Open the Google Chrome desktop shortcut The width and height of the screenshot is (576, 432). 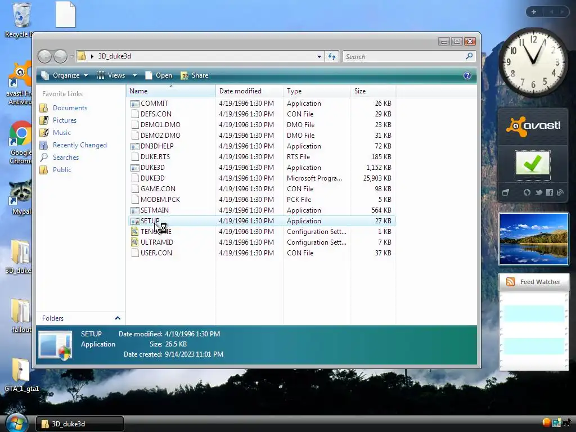click(20, 142)
